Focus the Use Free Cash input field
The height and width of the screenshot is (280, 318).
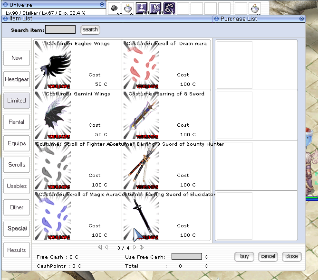[x=187, y=256]
